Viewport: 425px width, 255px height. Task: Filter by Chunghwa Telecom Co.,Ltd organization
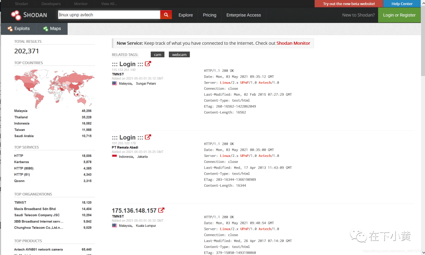(39, 228)
